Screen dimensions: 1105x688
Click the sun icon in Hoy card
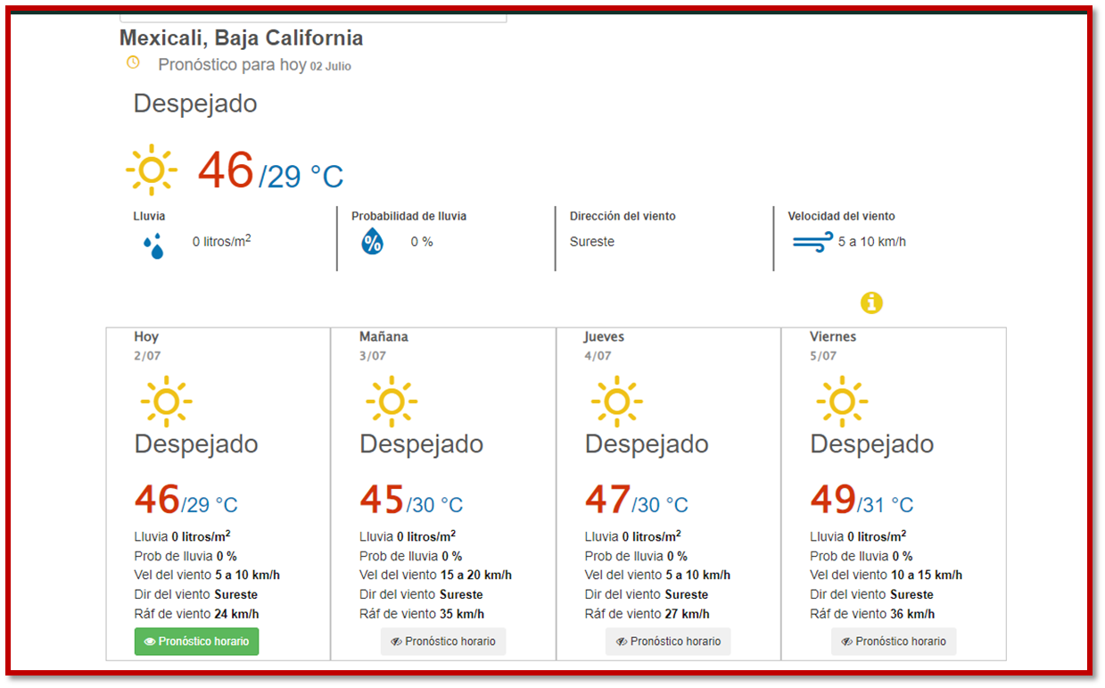click(166, 401)
